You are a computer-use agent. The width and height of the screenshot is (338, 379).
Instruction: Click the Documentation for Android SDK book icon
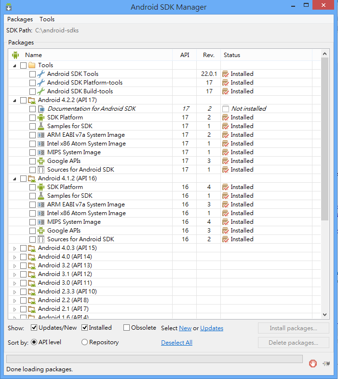[x=41, y=109]
